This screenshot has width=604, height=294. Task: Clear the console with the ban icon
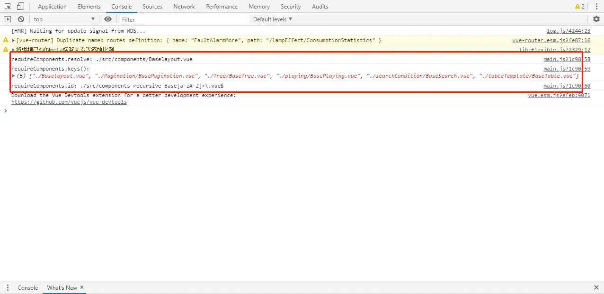pos(21,19)
